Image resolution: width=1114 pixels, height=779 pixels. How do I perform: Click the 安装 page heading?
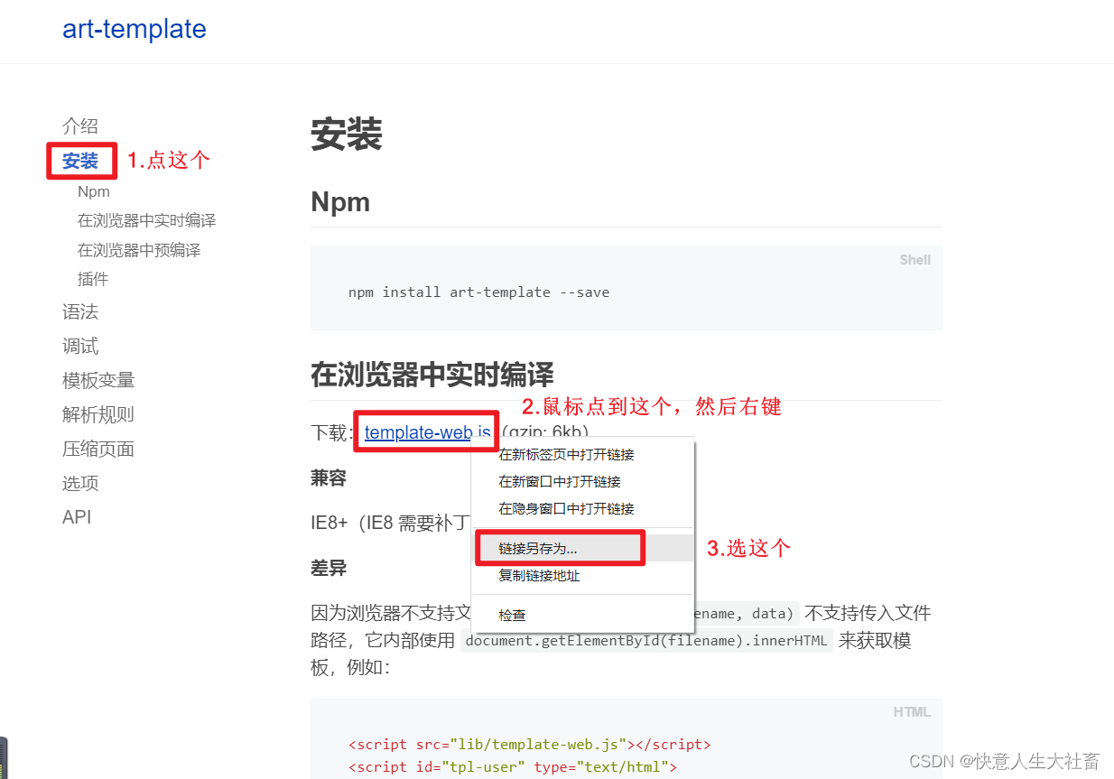click(347, 134)
